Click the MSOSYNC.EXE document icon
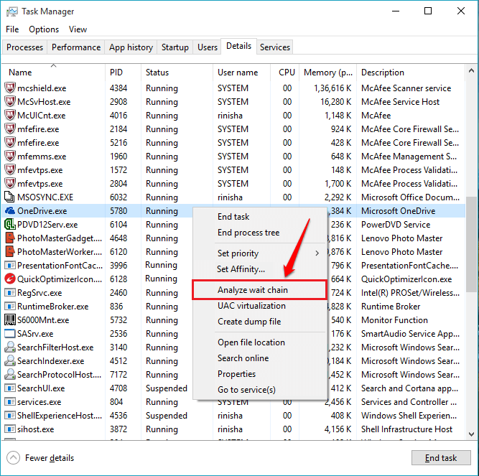Image resolution: width=479 pixels, height=476 pixels. tap(9, 197)
